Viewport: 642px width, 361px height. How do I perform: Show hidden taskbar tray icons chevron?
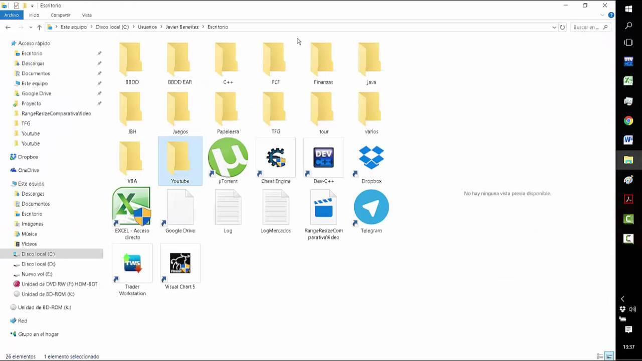622,299
